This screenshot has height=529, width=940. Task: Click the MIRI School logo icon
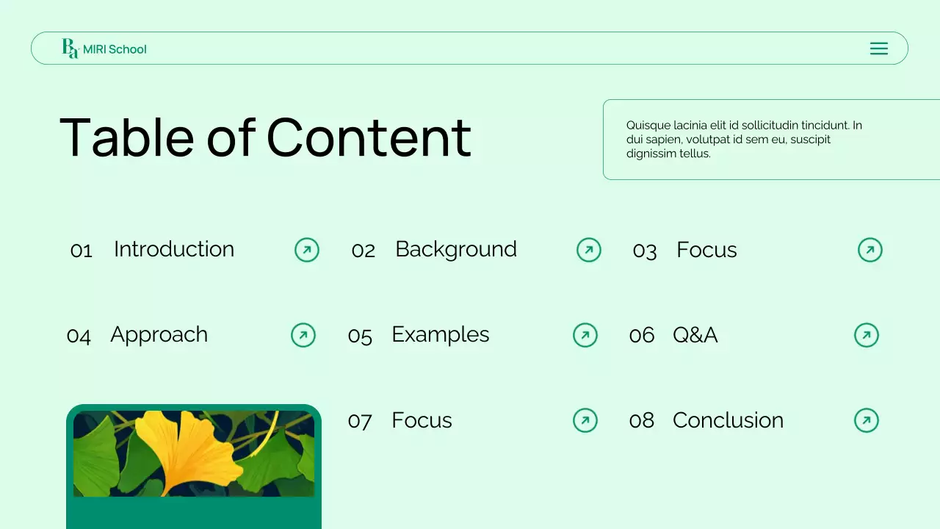click(70, 48)
